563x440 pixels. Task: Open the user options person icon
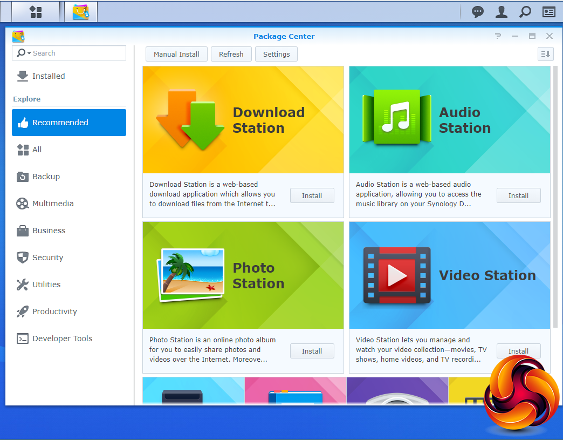tap(502, 12)
